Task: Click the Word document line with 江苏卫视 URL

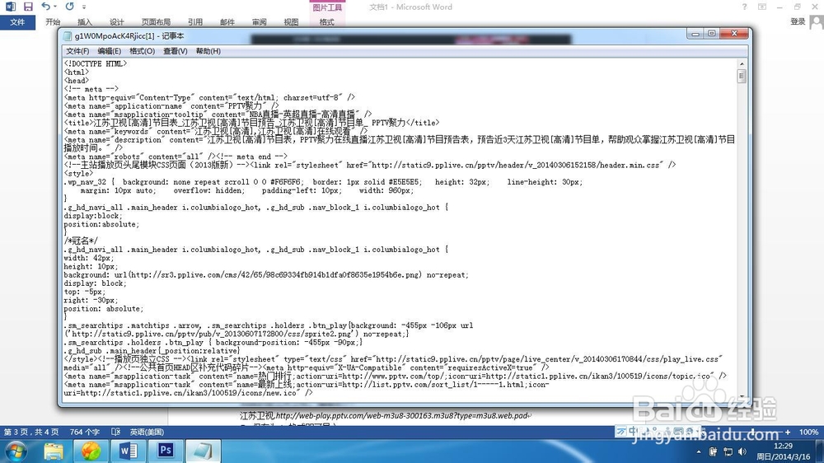Action: click(385, 416)
